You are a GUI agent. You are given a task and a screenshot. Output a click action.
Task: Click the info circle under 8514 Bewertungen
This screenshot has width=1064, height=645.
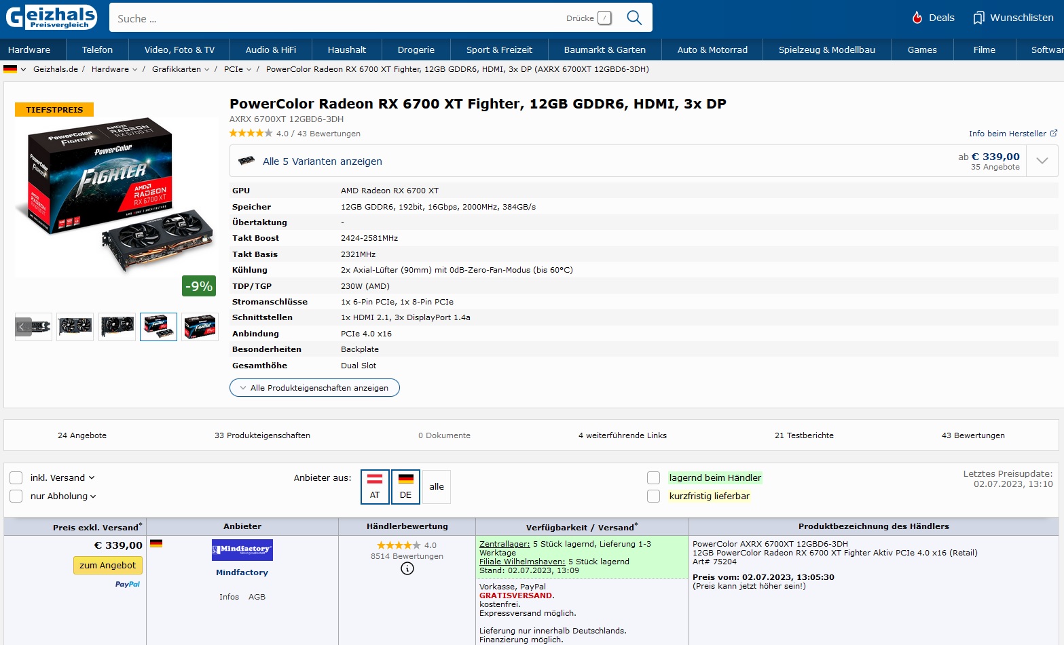click(407, 568)
